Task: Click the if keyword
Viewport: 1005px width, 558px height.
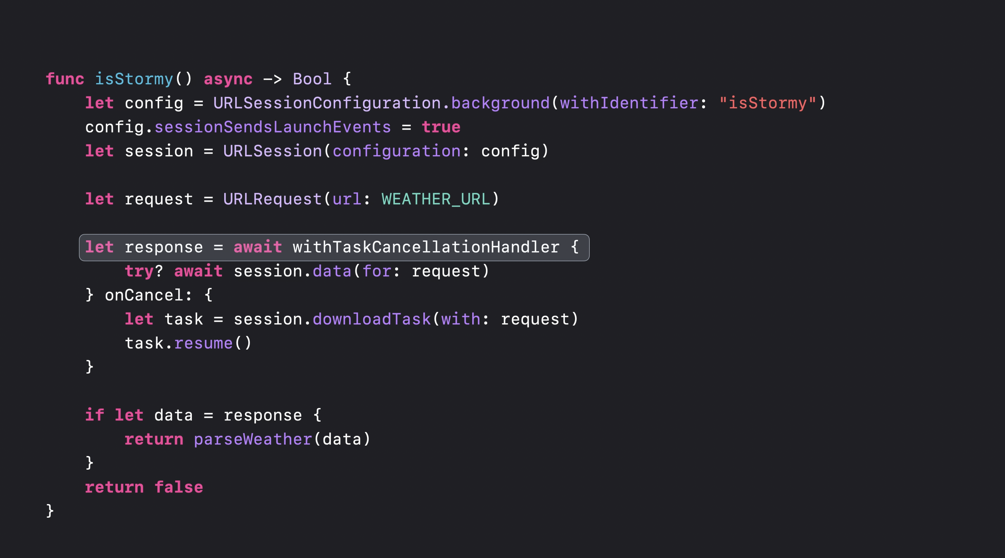Action: tap(95, 415)
